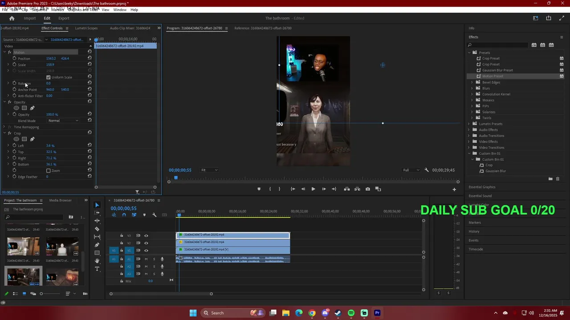The height and width of the screenshot is (320, 570).
Task: Open the Full playback resolution dropdown
Action: 411,170
